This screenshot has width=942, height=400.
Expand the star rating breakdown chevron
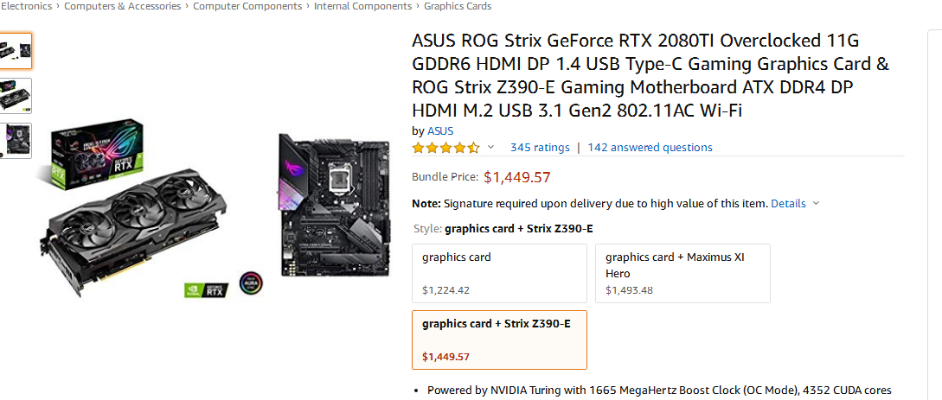pyautogui.click(x=491, y=148)
